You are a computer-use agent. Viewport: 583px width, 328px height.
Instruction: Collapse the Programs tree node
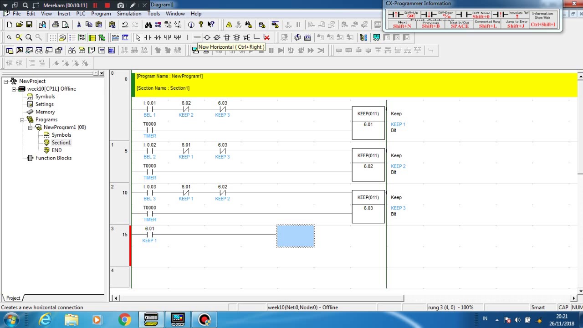click(x=22, y=120)
